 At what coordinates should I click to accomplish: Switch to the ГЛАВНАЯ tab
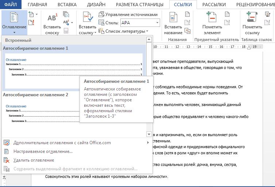pos(37,5)
